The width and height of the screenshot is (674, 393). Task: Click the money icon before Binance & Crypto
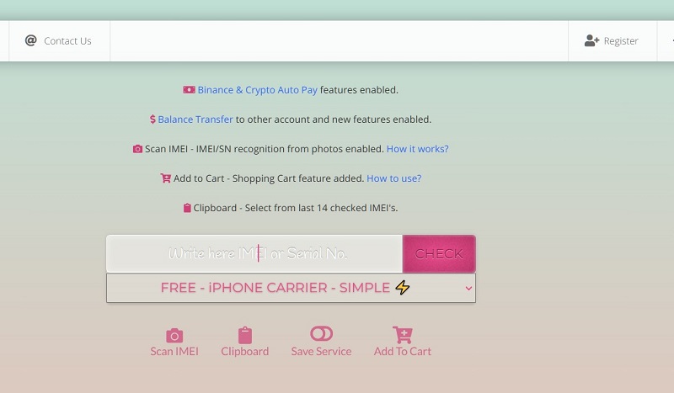[x=189, y=90]
